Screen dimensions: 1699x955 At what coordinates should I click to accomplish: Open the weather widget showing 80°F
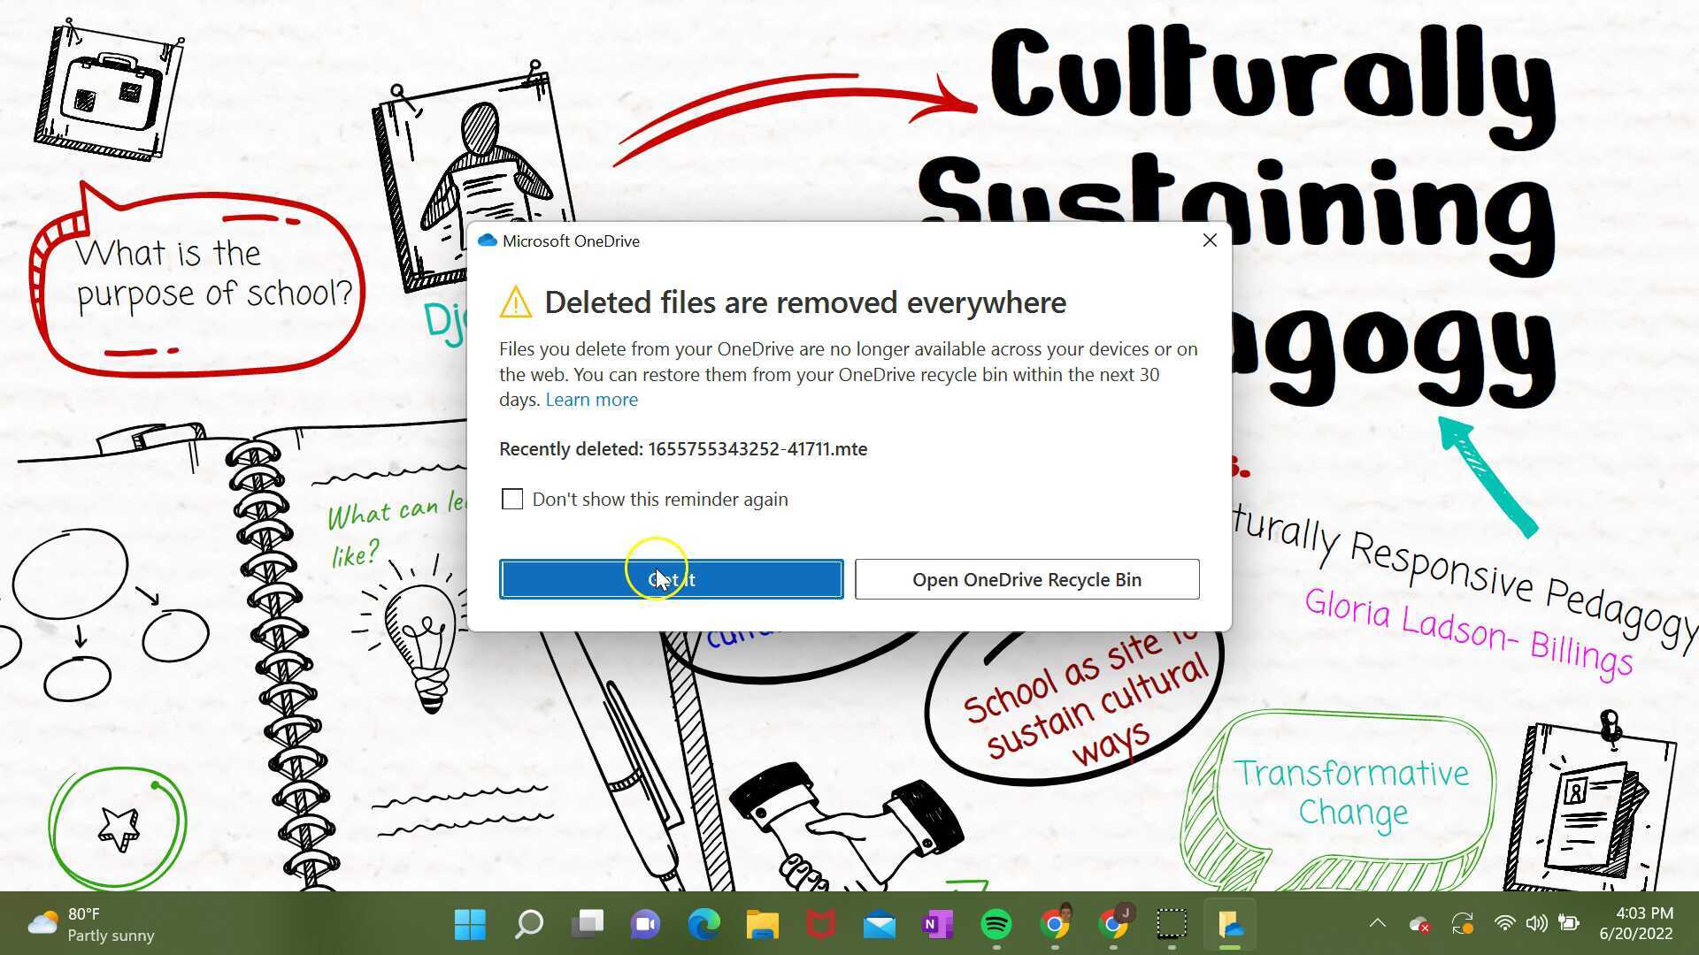tap(88, 924)
